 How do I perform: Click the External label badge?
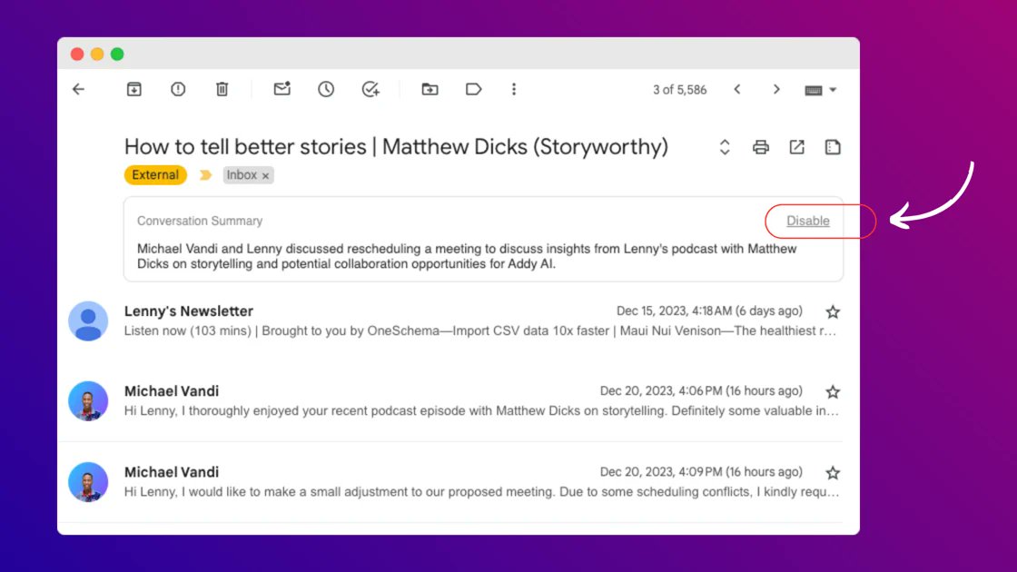coord(155,175)
